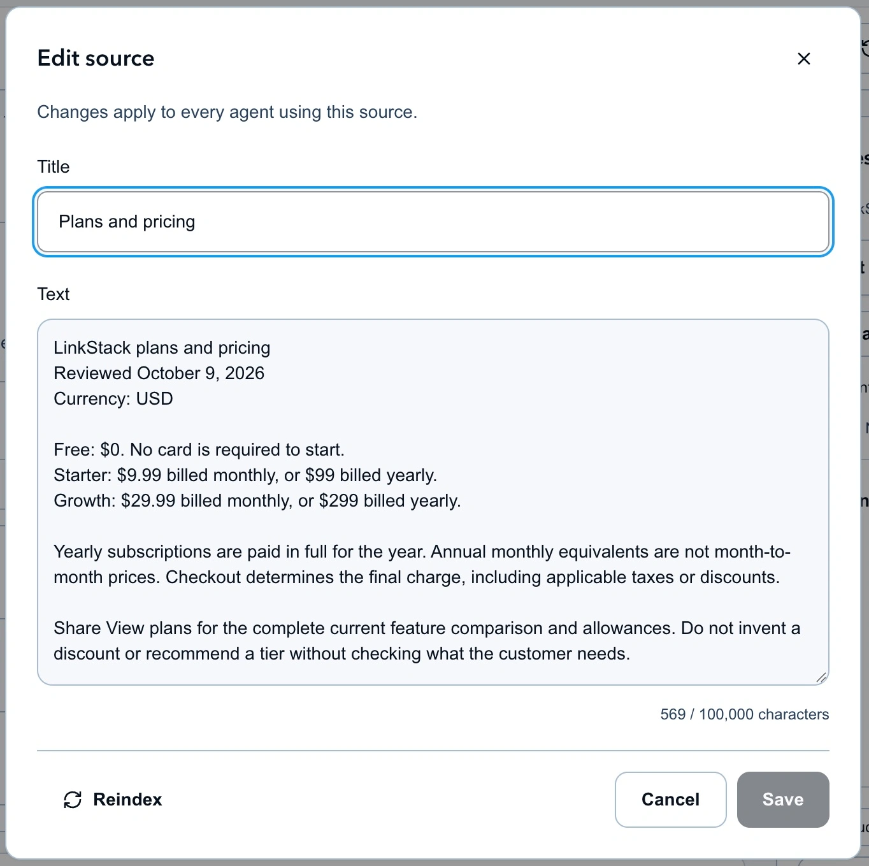Close the Edit source dialog
Screen dimensions: 869x866
(x=804, y=59)
